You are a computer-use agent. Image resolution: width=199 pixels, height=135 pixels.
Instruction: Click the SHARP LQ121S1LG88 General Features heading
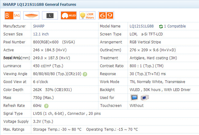click(x=40, y=4)
